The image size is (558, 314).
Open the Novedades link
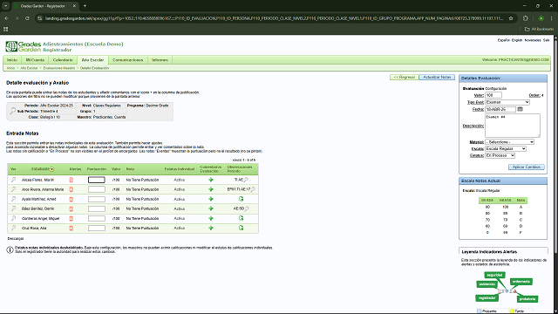click(533, 40)
